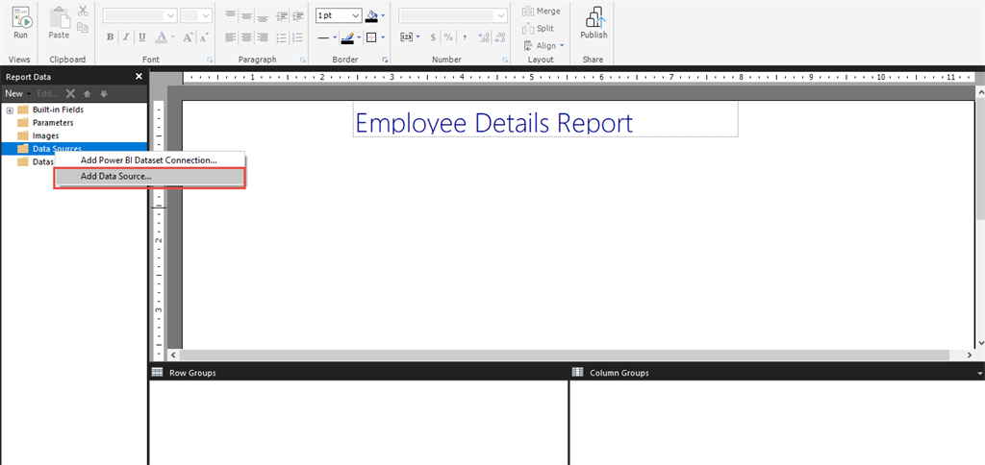Screen dimensions: 985x465
Task: Toggle Bold formatting
Action: pos(111,37)
